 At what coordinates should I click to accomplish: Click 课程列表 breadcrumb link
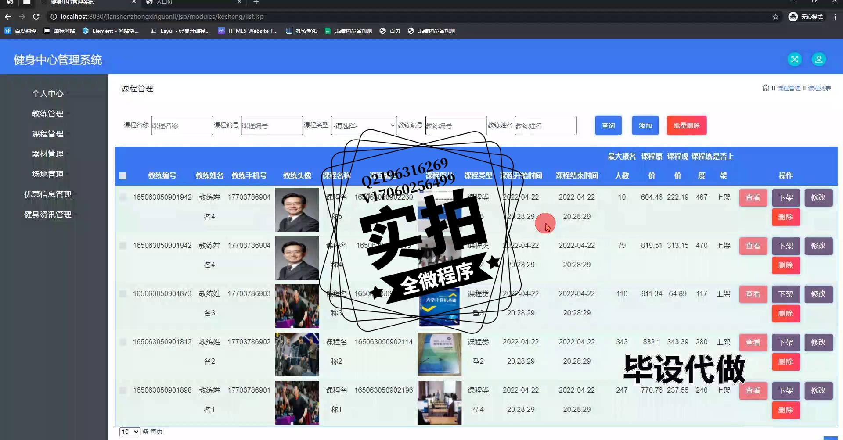point(819,88)
